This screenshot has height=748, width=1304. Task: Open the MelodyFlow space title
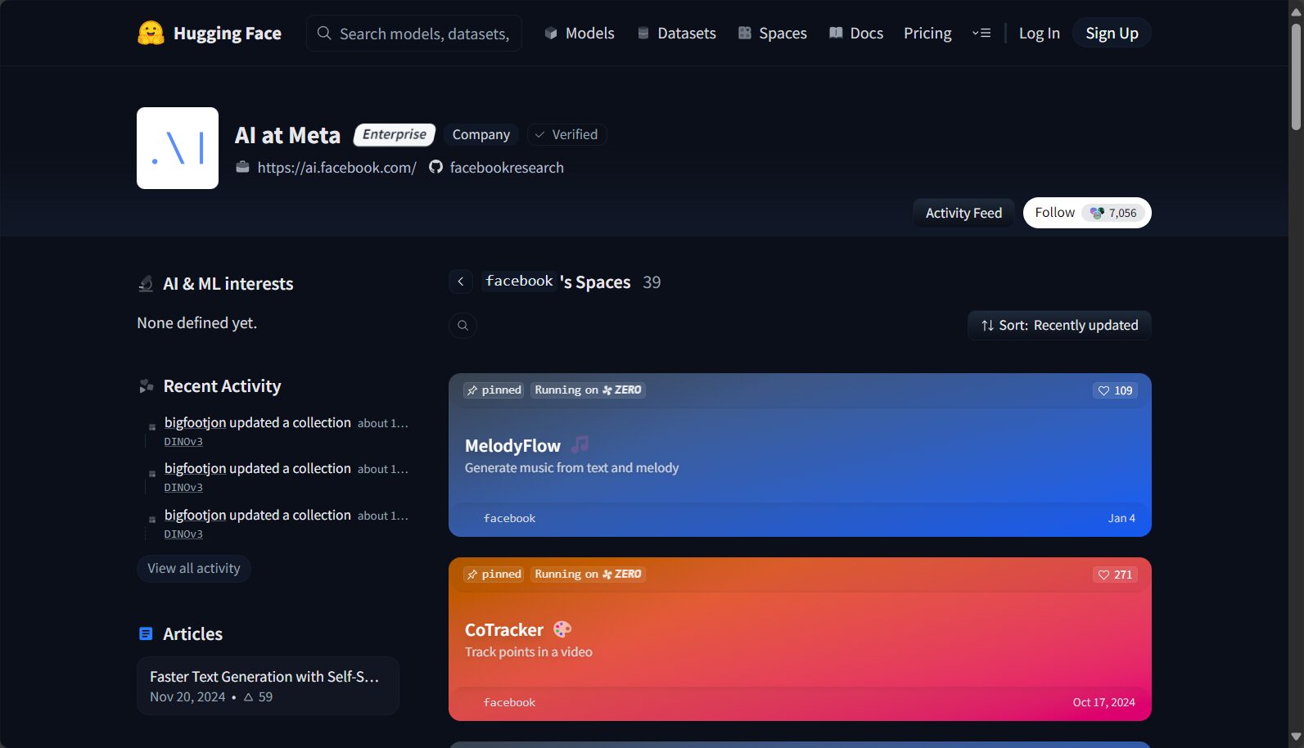tap(512, 446)
